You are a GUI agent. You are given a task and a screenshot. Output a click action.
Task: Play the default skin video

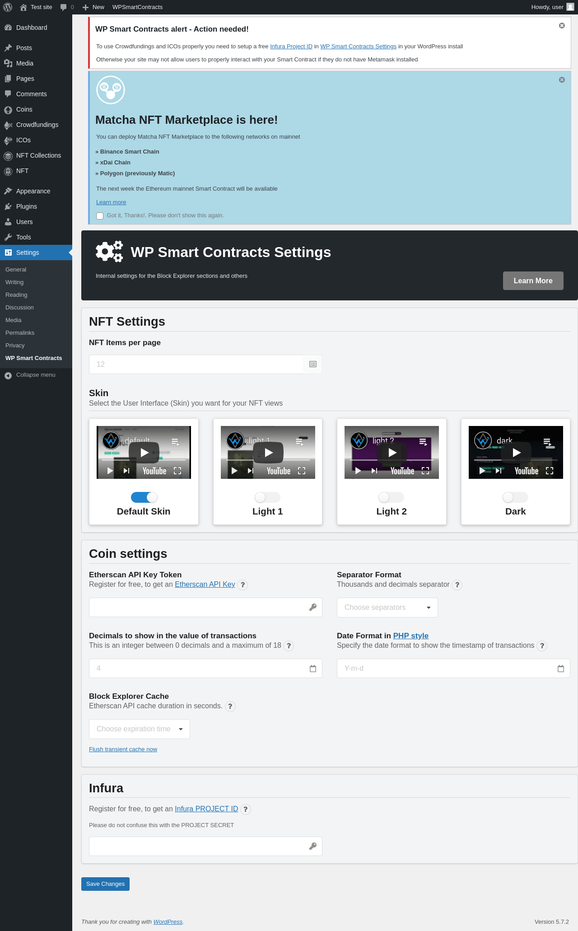click(x=144, y=452)
